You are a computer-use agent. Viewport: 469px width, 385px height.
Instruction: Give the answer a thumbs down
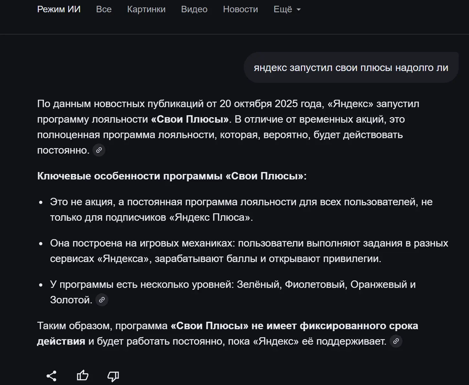pyautogui.click(x=113, y=376)
